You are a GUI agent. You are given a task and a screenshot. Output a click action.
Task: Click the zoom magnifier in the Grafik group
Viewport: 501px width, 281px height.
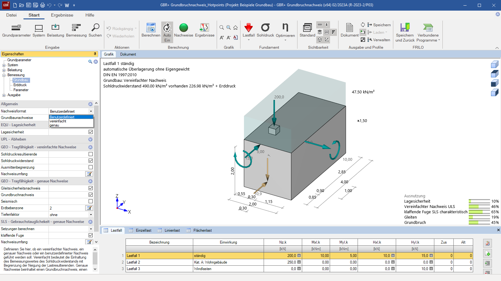click(222, 27)
